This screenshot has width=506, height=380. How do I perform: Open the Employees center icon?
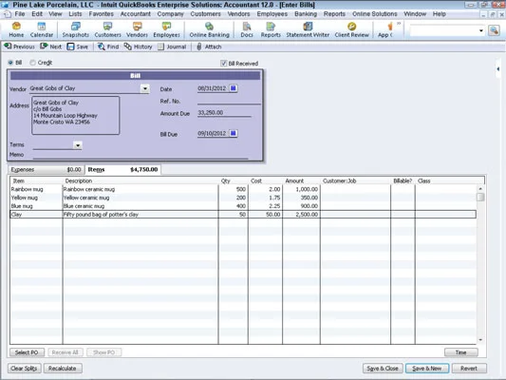click(x=166, y=29)
